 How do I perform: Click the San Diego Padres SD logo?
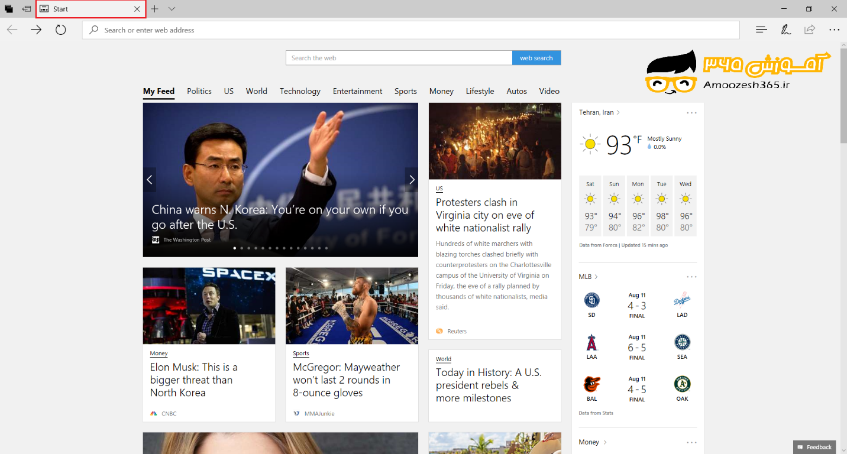591,300
